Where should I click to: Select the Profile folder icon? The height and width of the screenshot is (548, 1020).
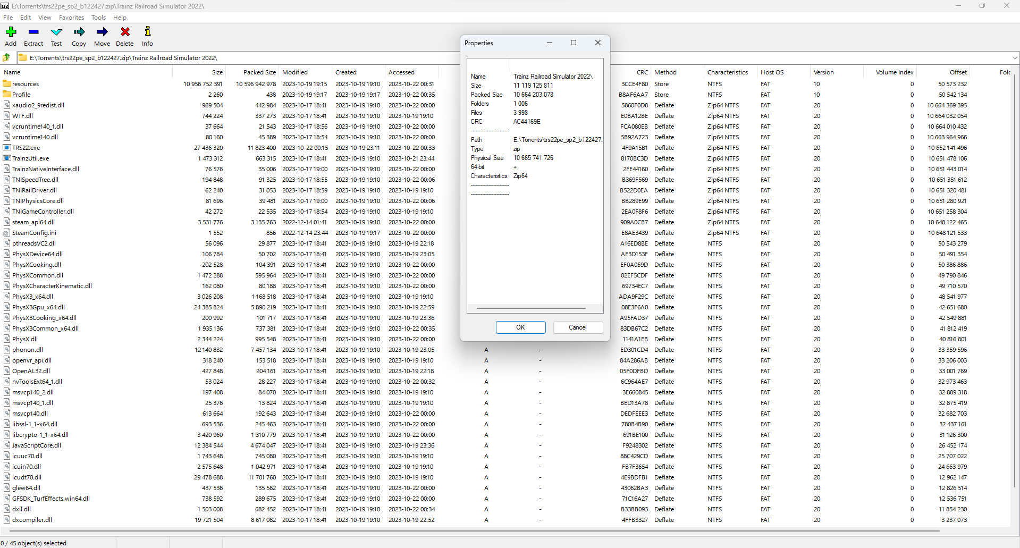click(x=7, y=94)
